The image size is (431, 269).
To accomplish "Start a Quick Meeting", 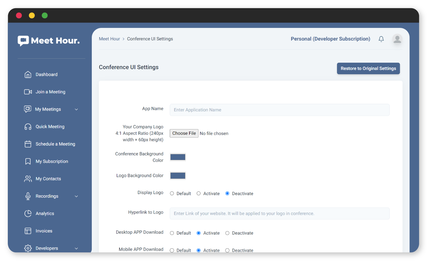I will click(50, 126).
